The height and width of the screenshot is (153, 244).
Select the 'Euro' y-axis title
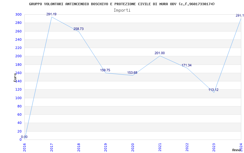[15, 77]
